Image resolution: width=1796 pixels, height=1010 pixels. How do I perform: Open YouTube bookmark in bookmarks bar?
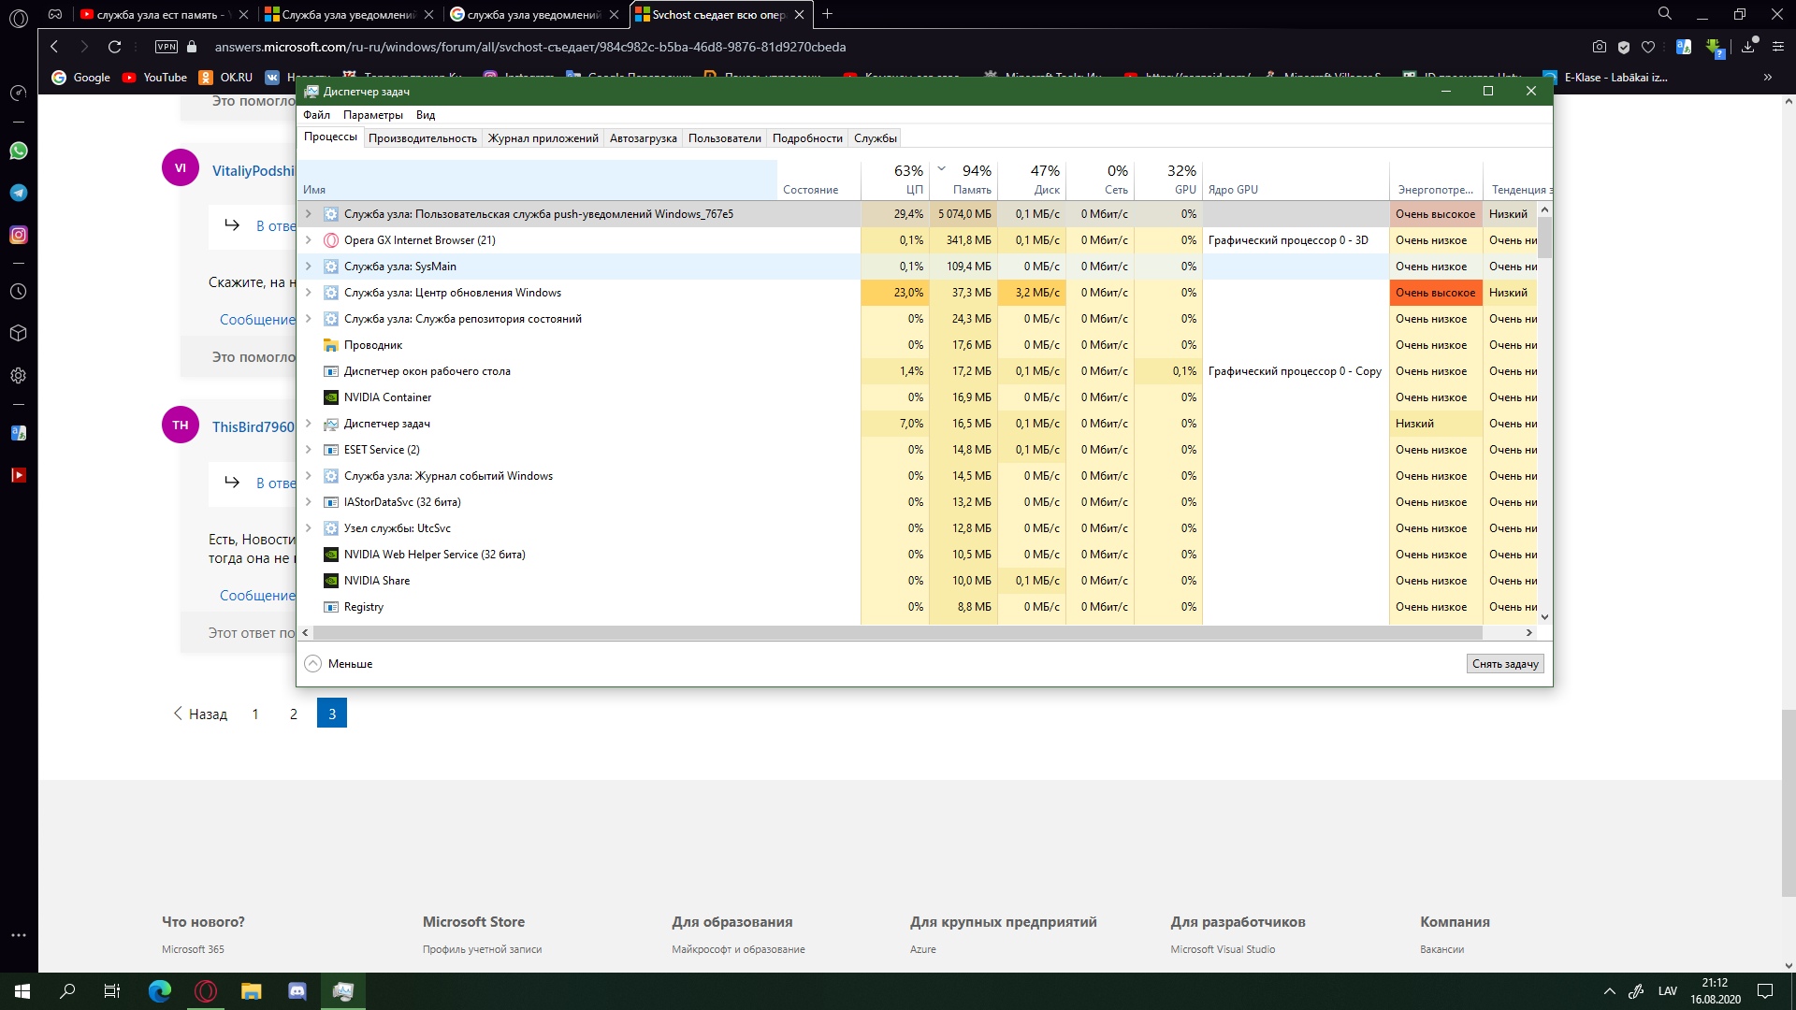154,78
